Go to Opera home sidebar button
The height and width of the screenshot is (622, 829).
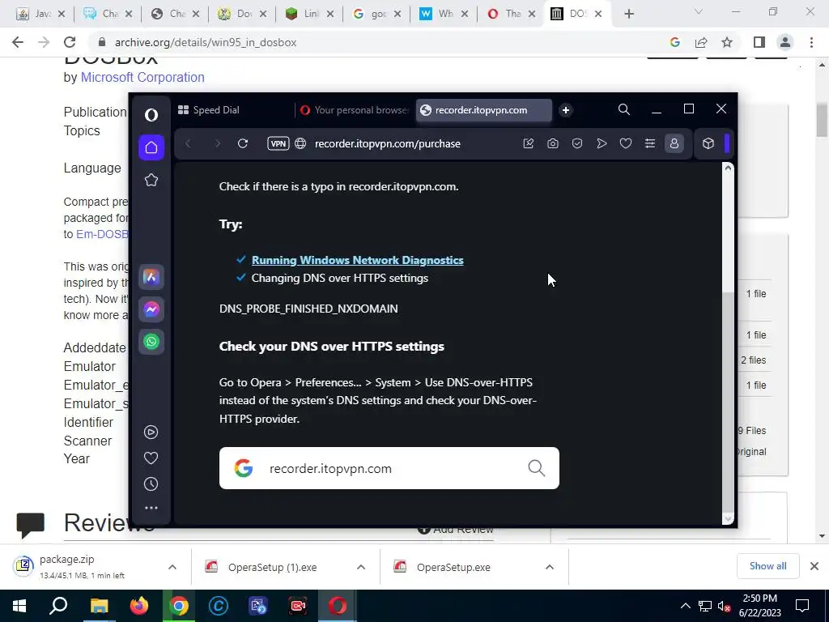pyautogui.click(x=151, y=147)
